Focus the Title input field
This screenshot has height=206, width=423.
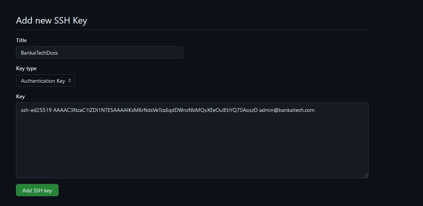coord(99,53)
